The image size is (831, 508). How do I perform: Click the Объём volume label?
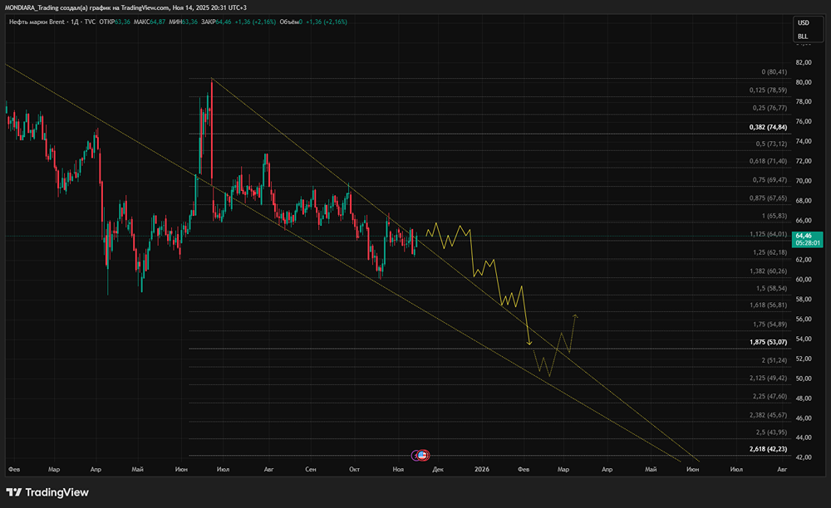[x=289, y=22]
